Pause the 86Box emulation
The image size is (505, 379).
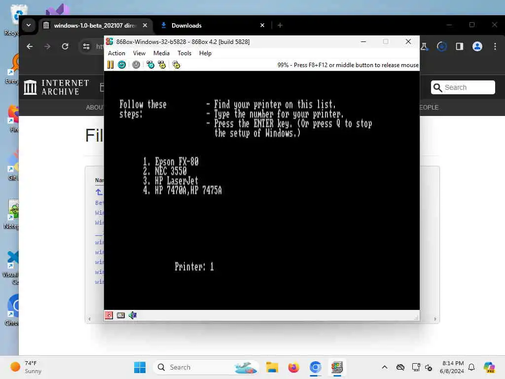point(110,65)
